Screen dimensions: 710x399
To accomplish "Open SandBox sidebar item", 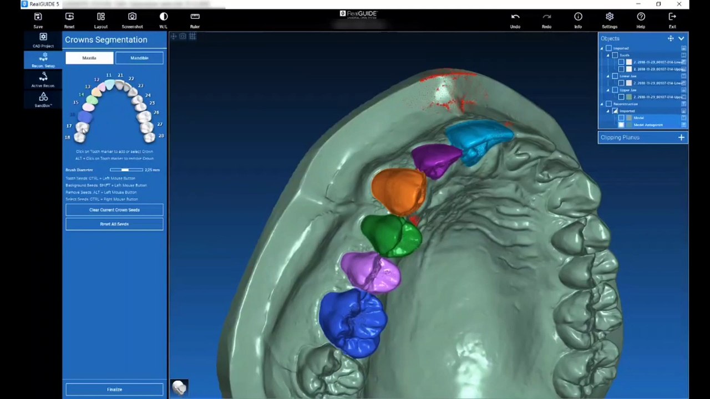I will tap(43, 100).
